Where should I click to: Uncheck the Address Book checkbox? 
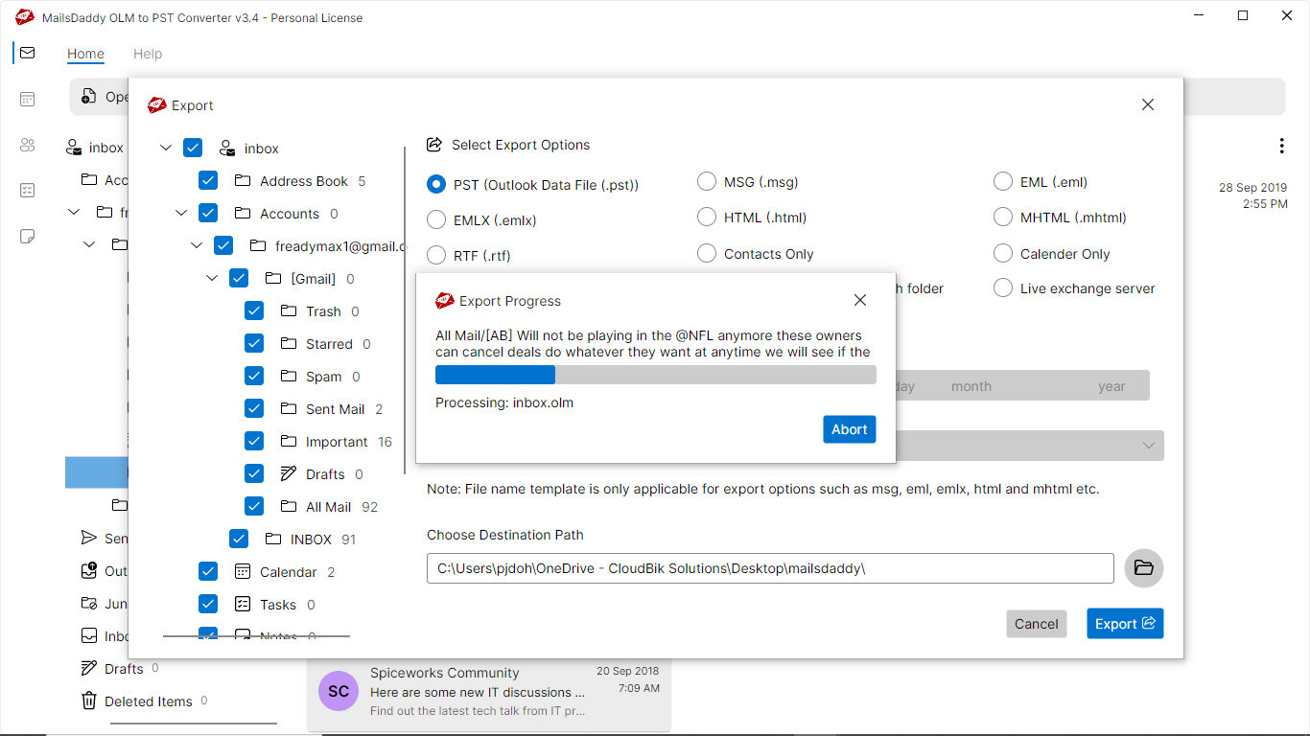click(208, 181)
